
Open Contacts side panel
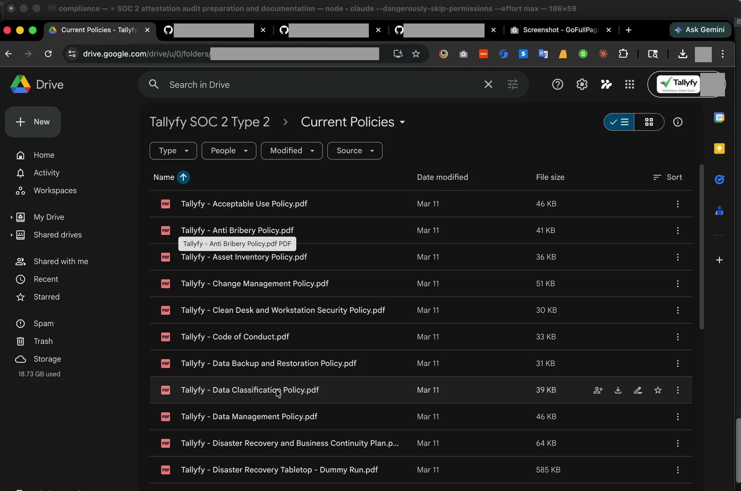[x=719, y=211]
